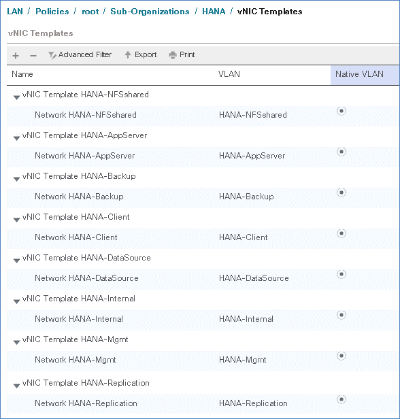
Task: Open HANA breadcrumb link
Action: tap(214, 12)
